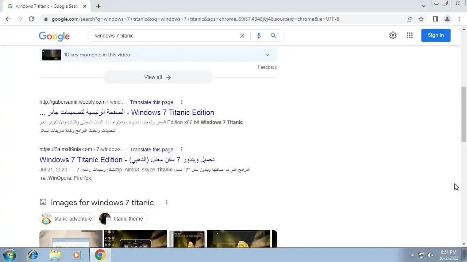Open the Chrome three-dot menu
Screen dimensions: 467x262
tap(459, 19)
